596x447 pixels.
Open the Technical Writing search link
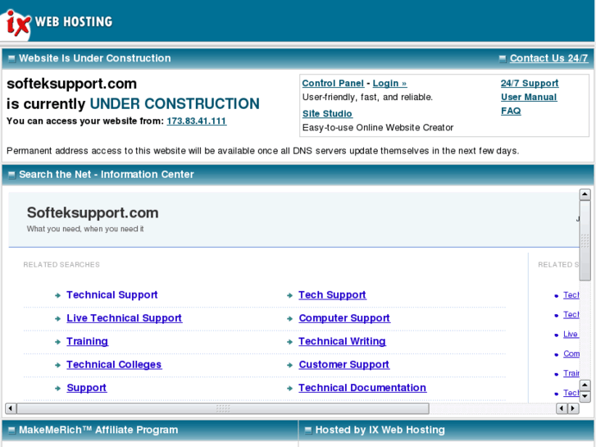[342, 341]
